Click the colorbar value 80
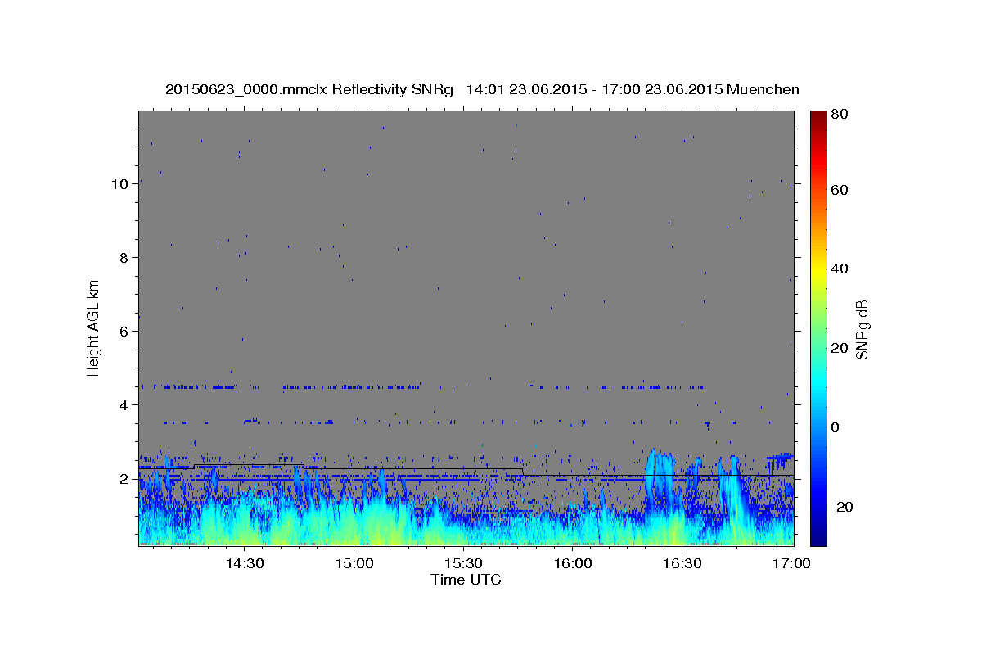This screenshot has height=655, width=982. pos(841,115)
